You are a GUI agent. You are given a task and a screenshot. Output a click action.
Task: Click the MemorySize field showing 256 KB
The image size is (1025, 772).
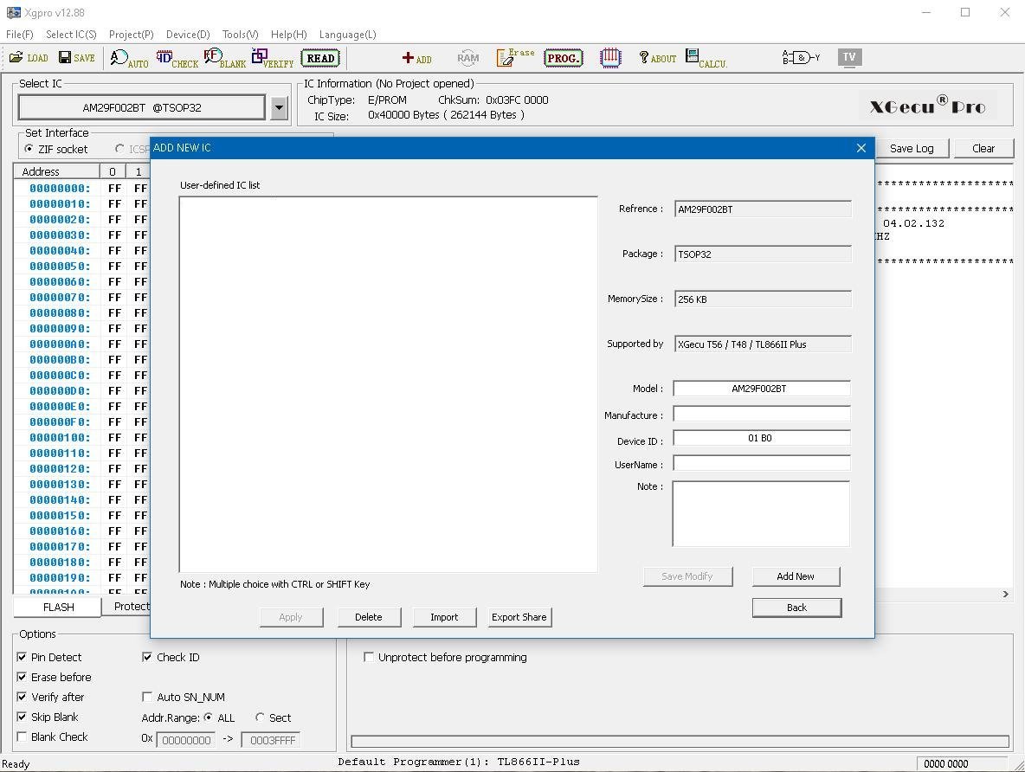click(763, 299)
